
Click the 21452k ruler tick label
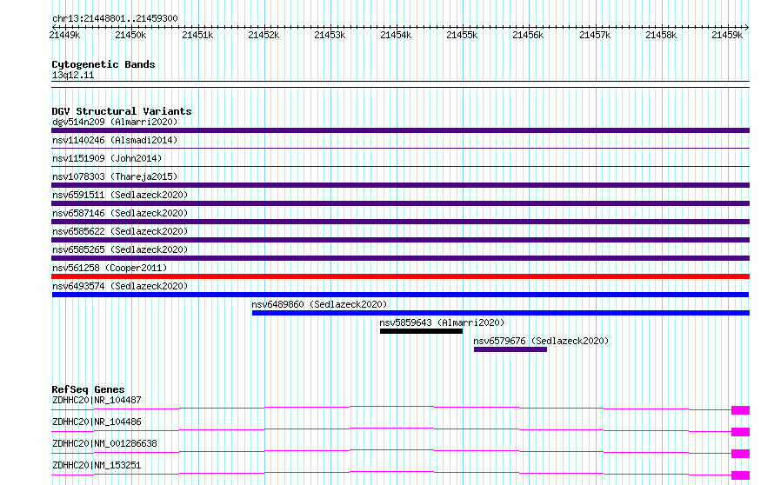264,35
